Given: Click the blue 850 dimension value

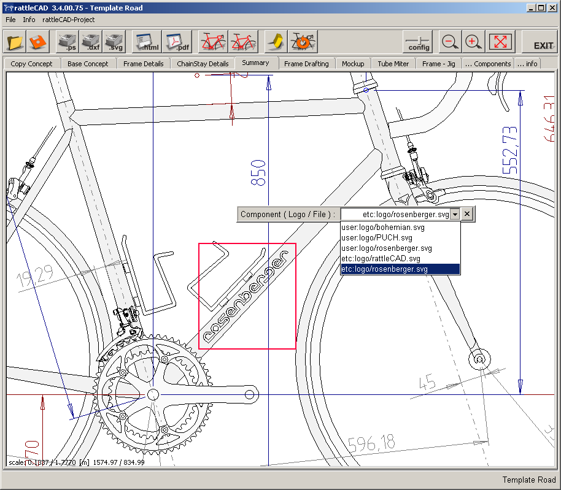Looking at the screenshot, I should tap(258, 173).
